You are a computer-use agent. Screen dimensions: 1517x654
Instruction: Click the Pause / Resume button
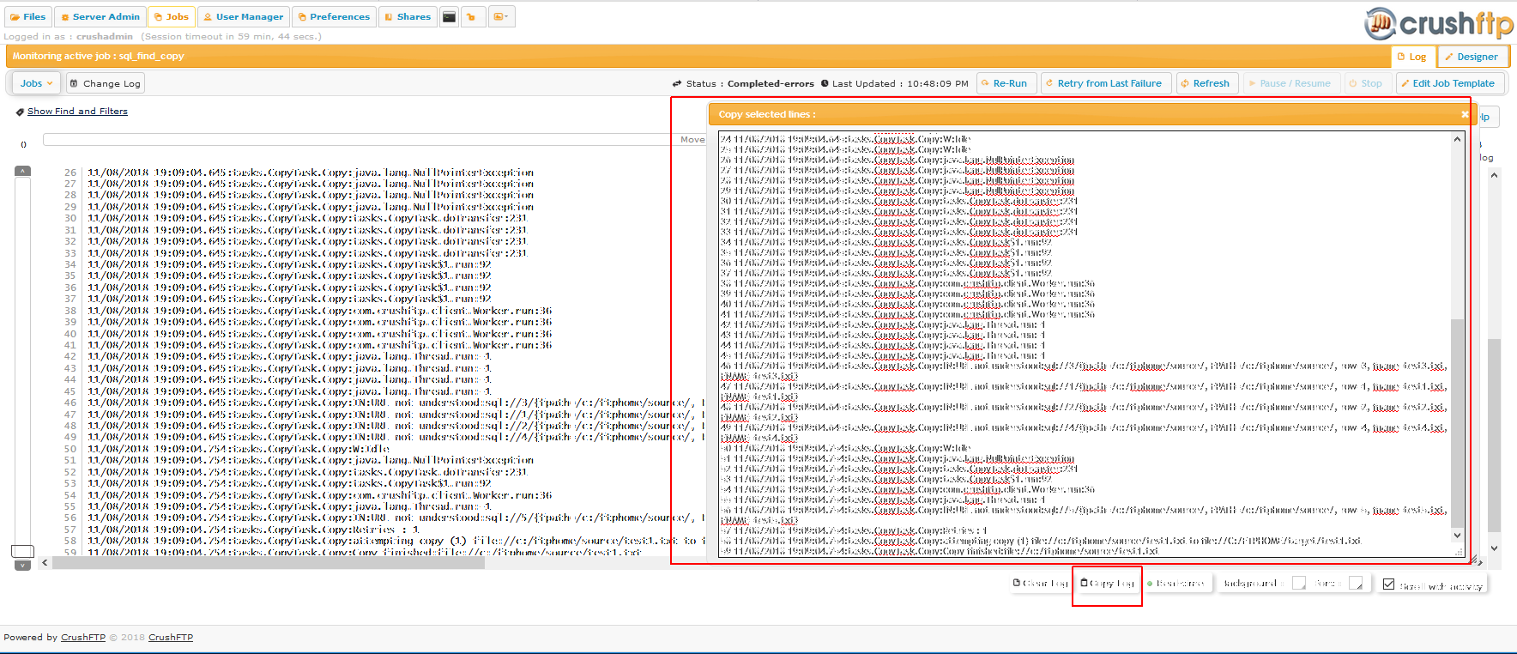point(1291,83)
